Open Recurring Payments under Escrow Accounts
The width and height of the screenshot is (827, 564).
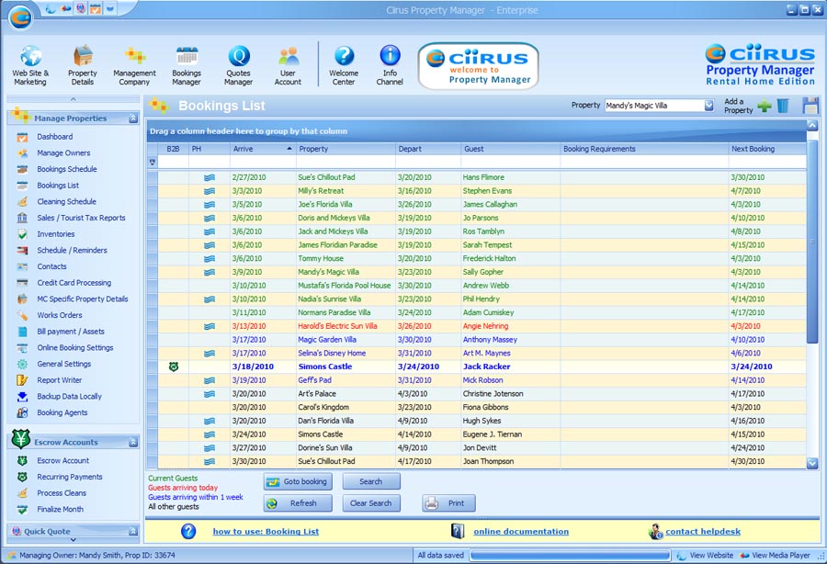(x=70, y=477)
